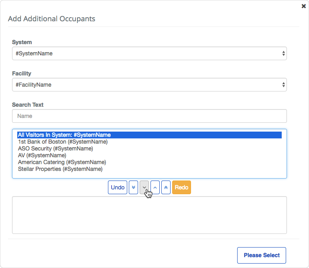This screenshot has height=268, width=309.
Task: Open the System dropdown
Action: coord(149,53)
